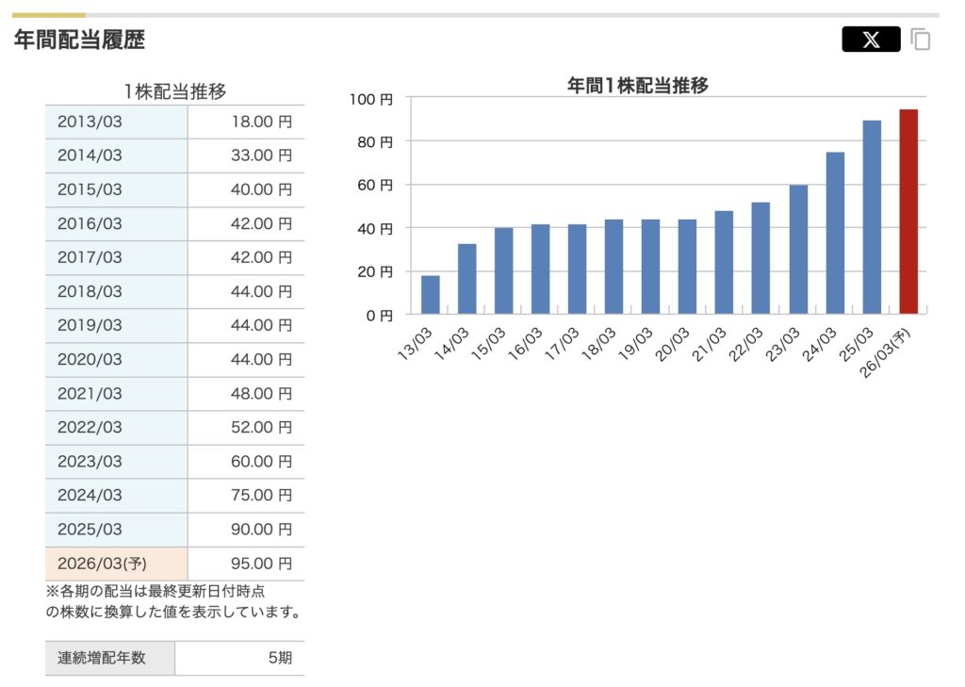This screenshot has height=687, width=965.
Task: Click the X share button
Action: click(x=871, y=40)
